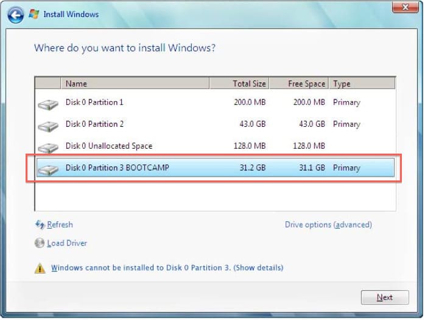Click the 128.0 MB total size of Unallocated Space

click(250, 146)
